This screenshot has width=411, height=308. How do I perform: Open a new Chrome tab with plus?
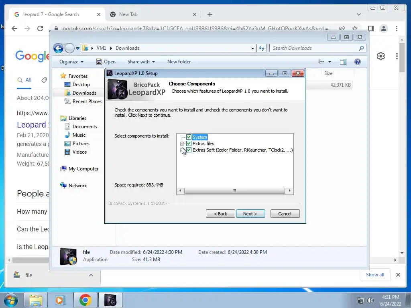pyautogui.click(x=210, y=14)
